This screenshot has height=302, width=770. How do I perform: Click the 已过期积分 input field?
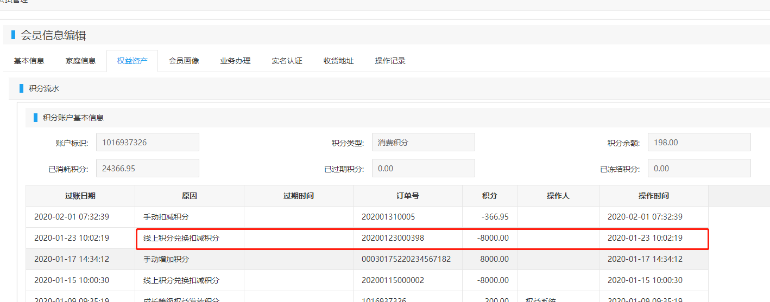pyautogui.click(x=423, y=169)
